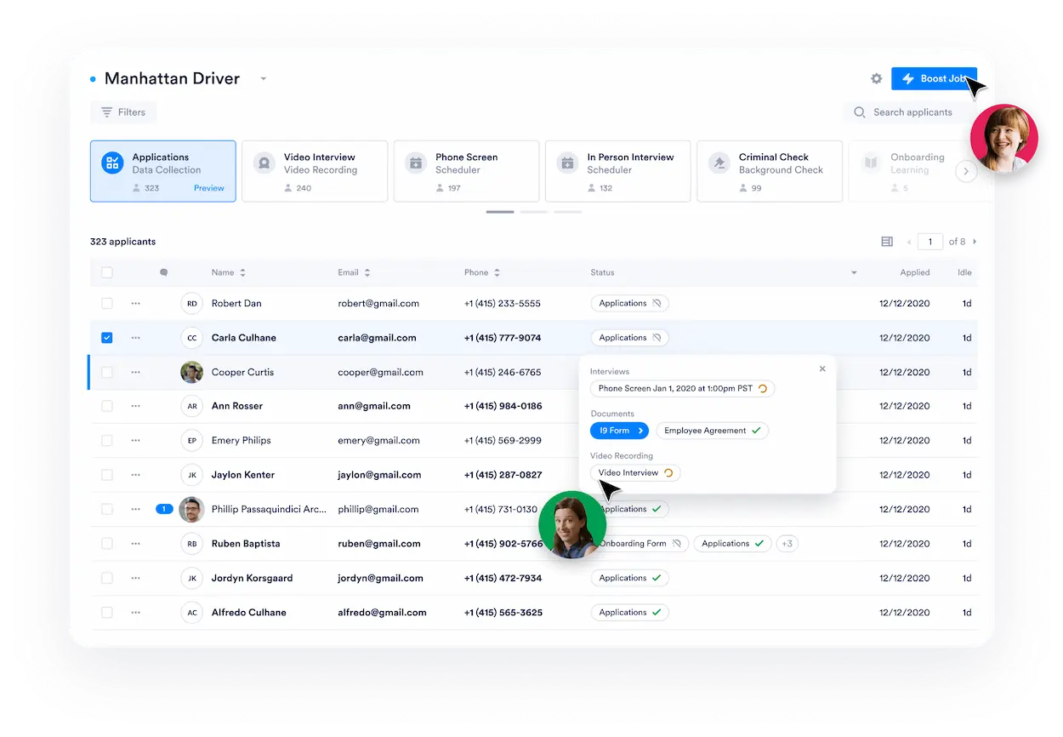Viewport: 1063px width, 737px height.
Task: Click the Search applicants field
Action: [x=912, y=112]
